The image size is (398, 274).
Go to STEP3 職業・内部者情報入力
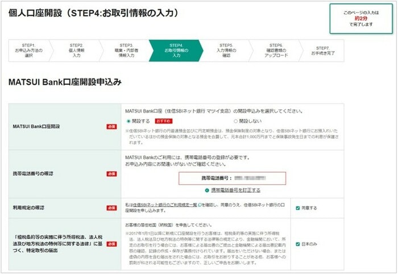coord(126,51)
